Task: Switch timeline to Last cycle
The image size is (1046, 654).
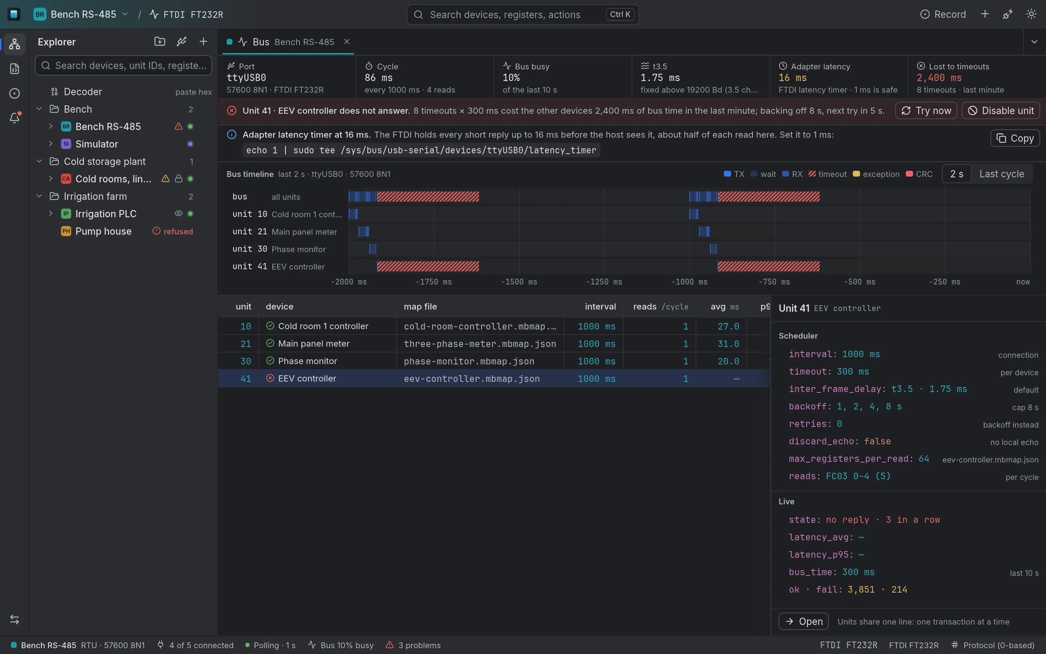Action: click(x=1001, y=174)
